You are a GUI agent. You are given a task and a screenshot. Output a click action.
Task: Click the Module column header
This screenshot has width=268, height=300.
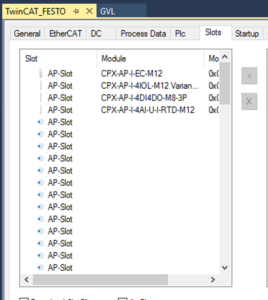pos(150,59)
